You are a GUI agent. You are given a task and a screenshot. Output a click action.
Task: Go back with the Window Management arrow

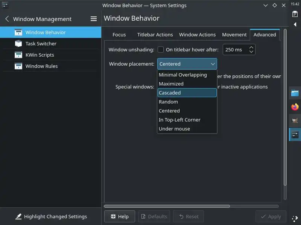(7, 19)
